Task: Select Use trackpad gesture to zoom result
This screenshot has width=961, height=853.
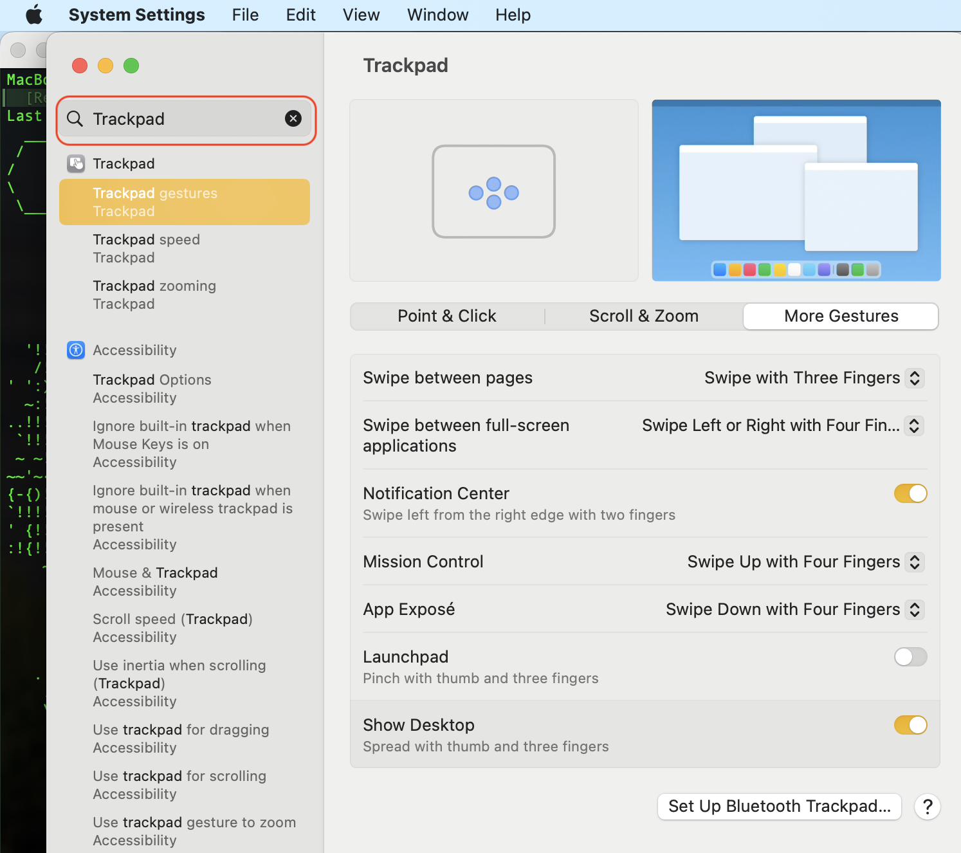Action: (185, 831)
